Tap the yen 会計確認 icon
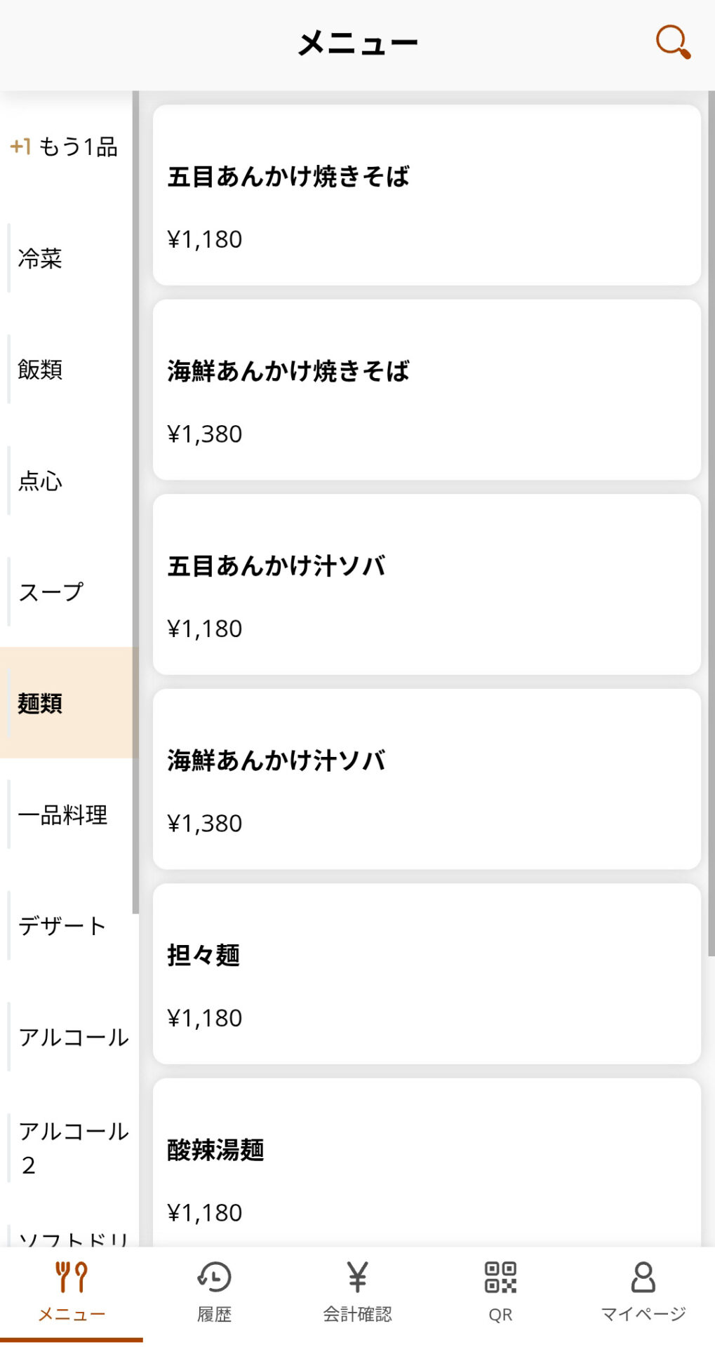This screenshot has width=715, height=1347. point(357,1278)
